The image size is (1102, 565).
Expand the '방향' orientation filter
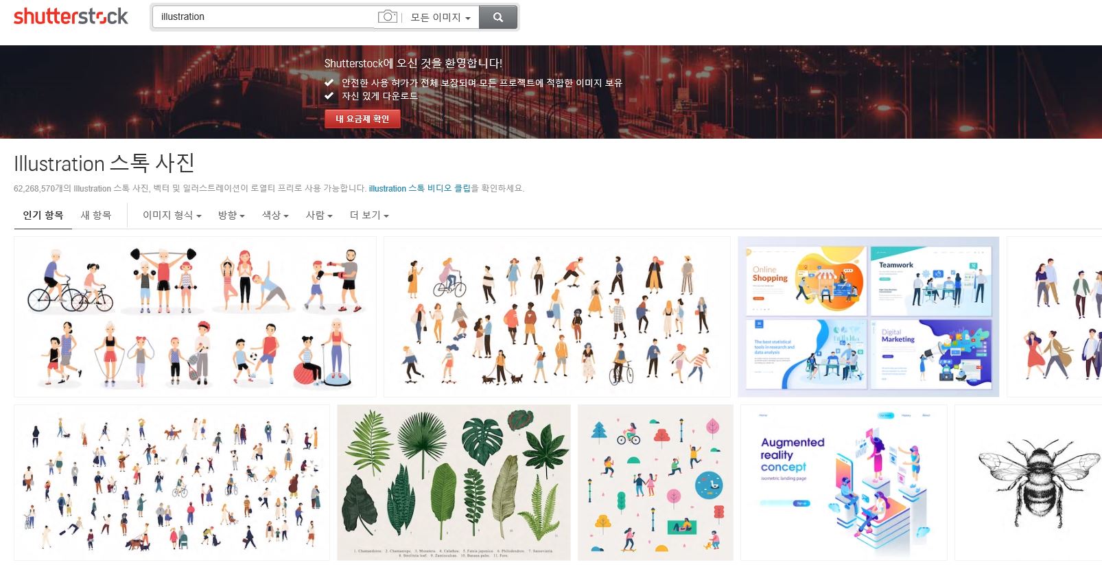coord(231,216)
